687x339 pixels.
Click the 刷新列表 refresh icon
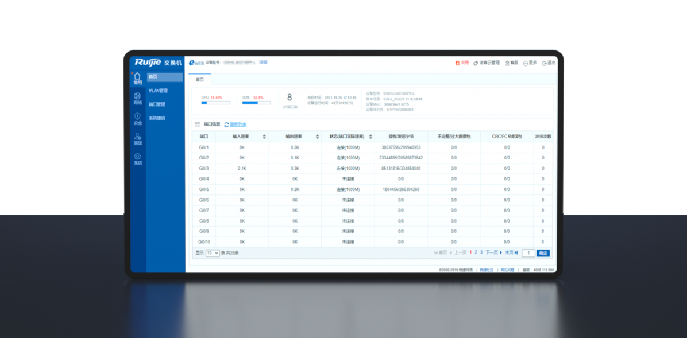click(227, 124)
